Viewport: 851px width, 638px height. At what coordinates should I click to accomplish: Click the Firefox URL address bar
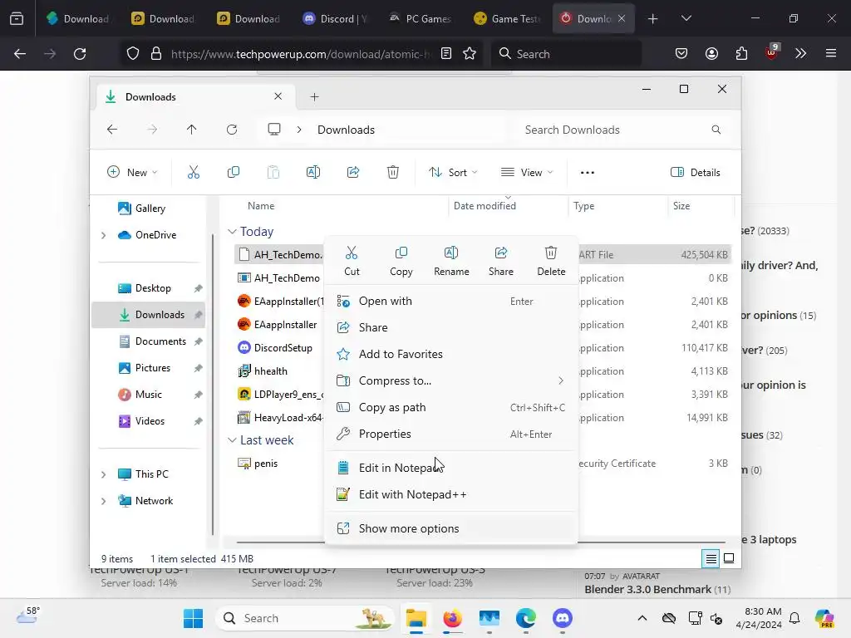tap(300, 54)
